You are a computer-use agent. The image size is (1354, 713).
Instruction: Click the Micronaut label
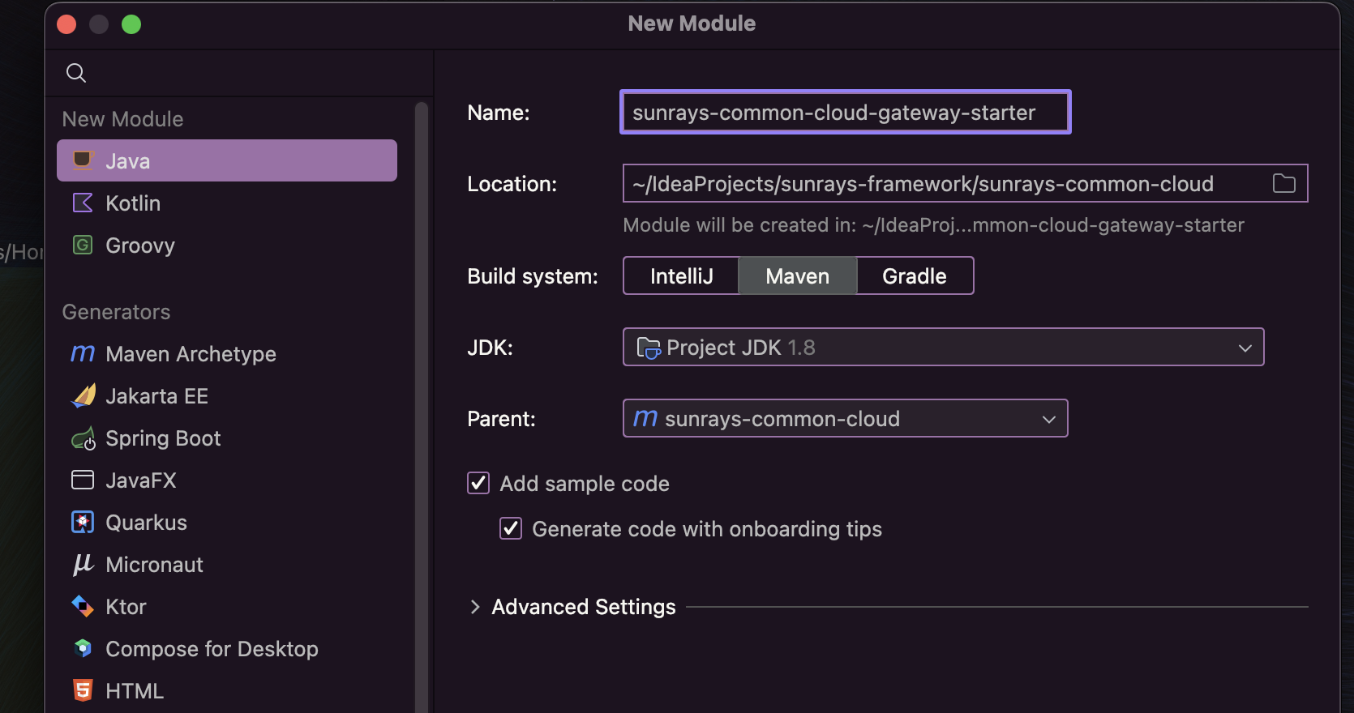click(x=154, y=565)
